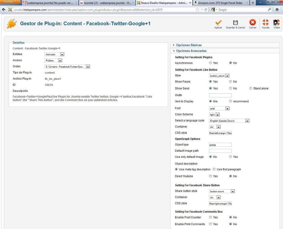
Task: Open the Firefox menu button
Action: click(10, 2)
